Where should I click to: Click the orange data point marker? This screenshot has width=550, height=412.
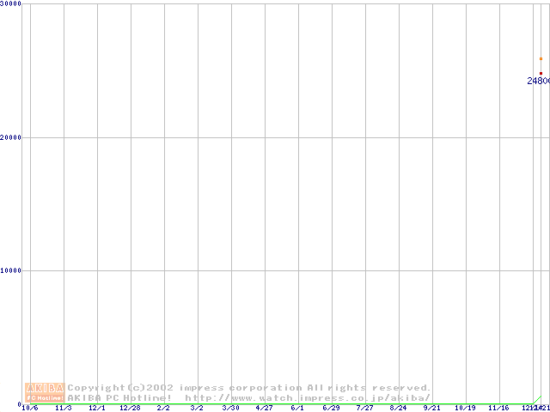click(x=541, y=59)
